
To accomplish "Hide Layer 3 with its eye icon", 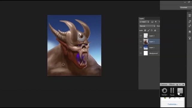I will coord(141,36).
